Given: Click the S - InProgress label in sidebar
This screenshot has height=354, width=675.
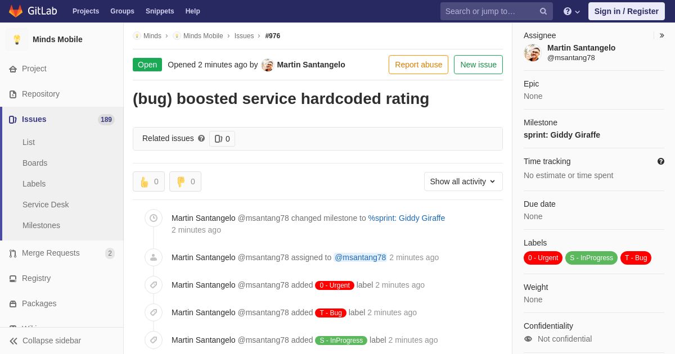Looking at the screenshot, I should point(591,258).
